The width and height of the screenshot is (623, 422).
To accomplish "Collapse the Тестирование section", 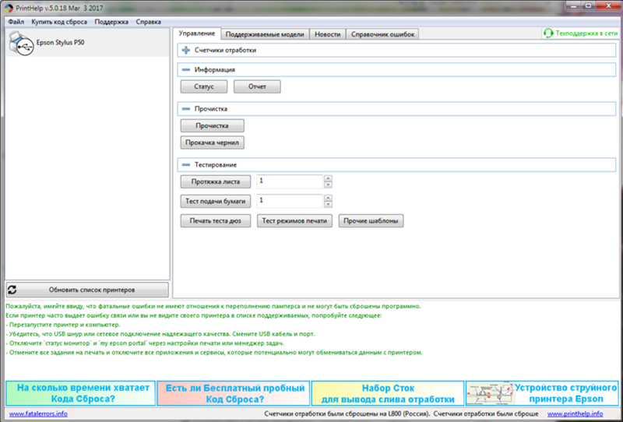I will pyautogui.click(x=185, y=165).
